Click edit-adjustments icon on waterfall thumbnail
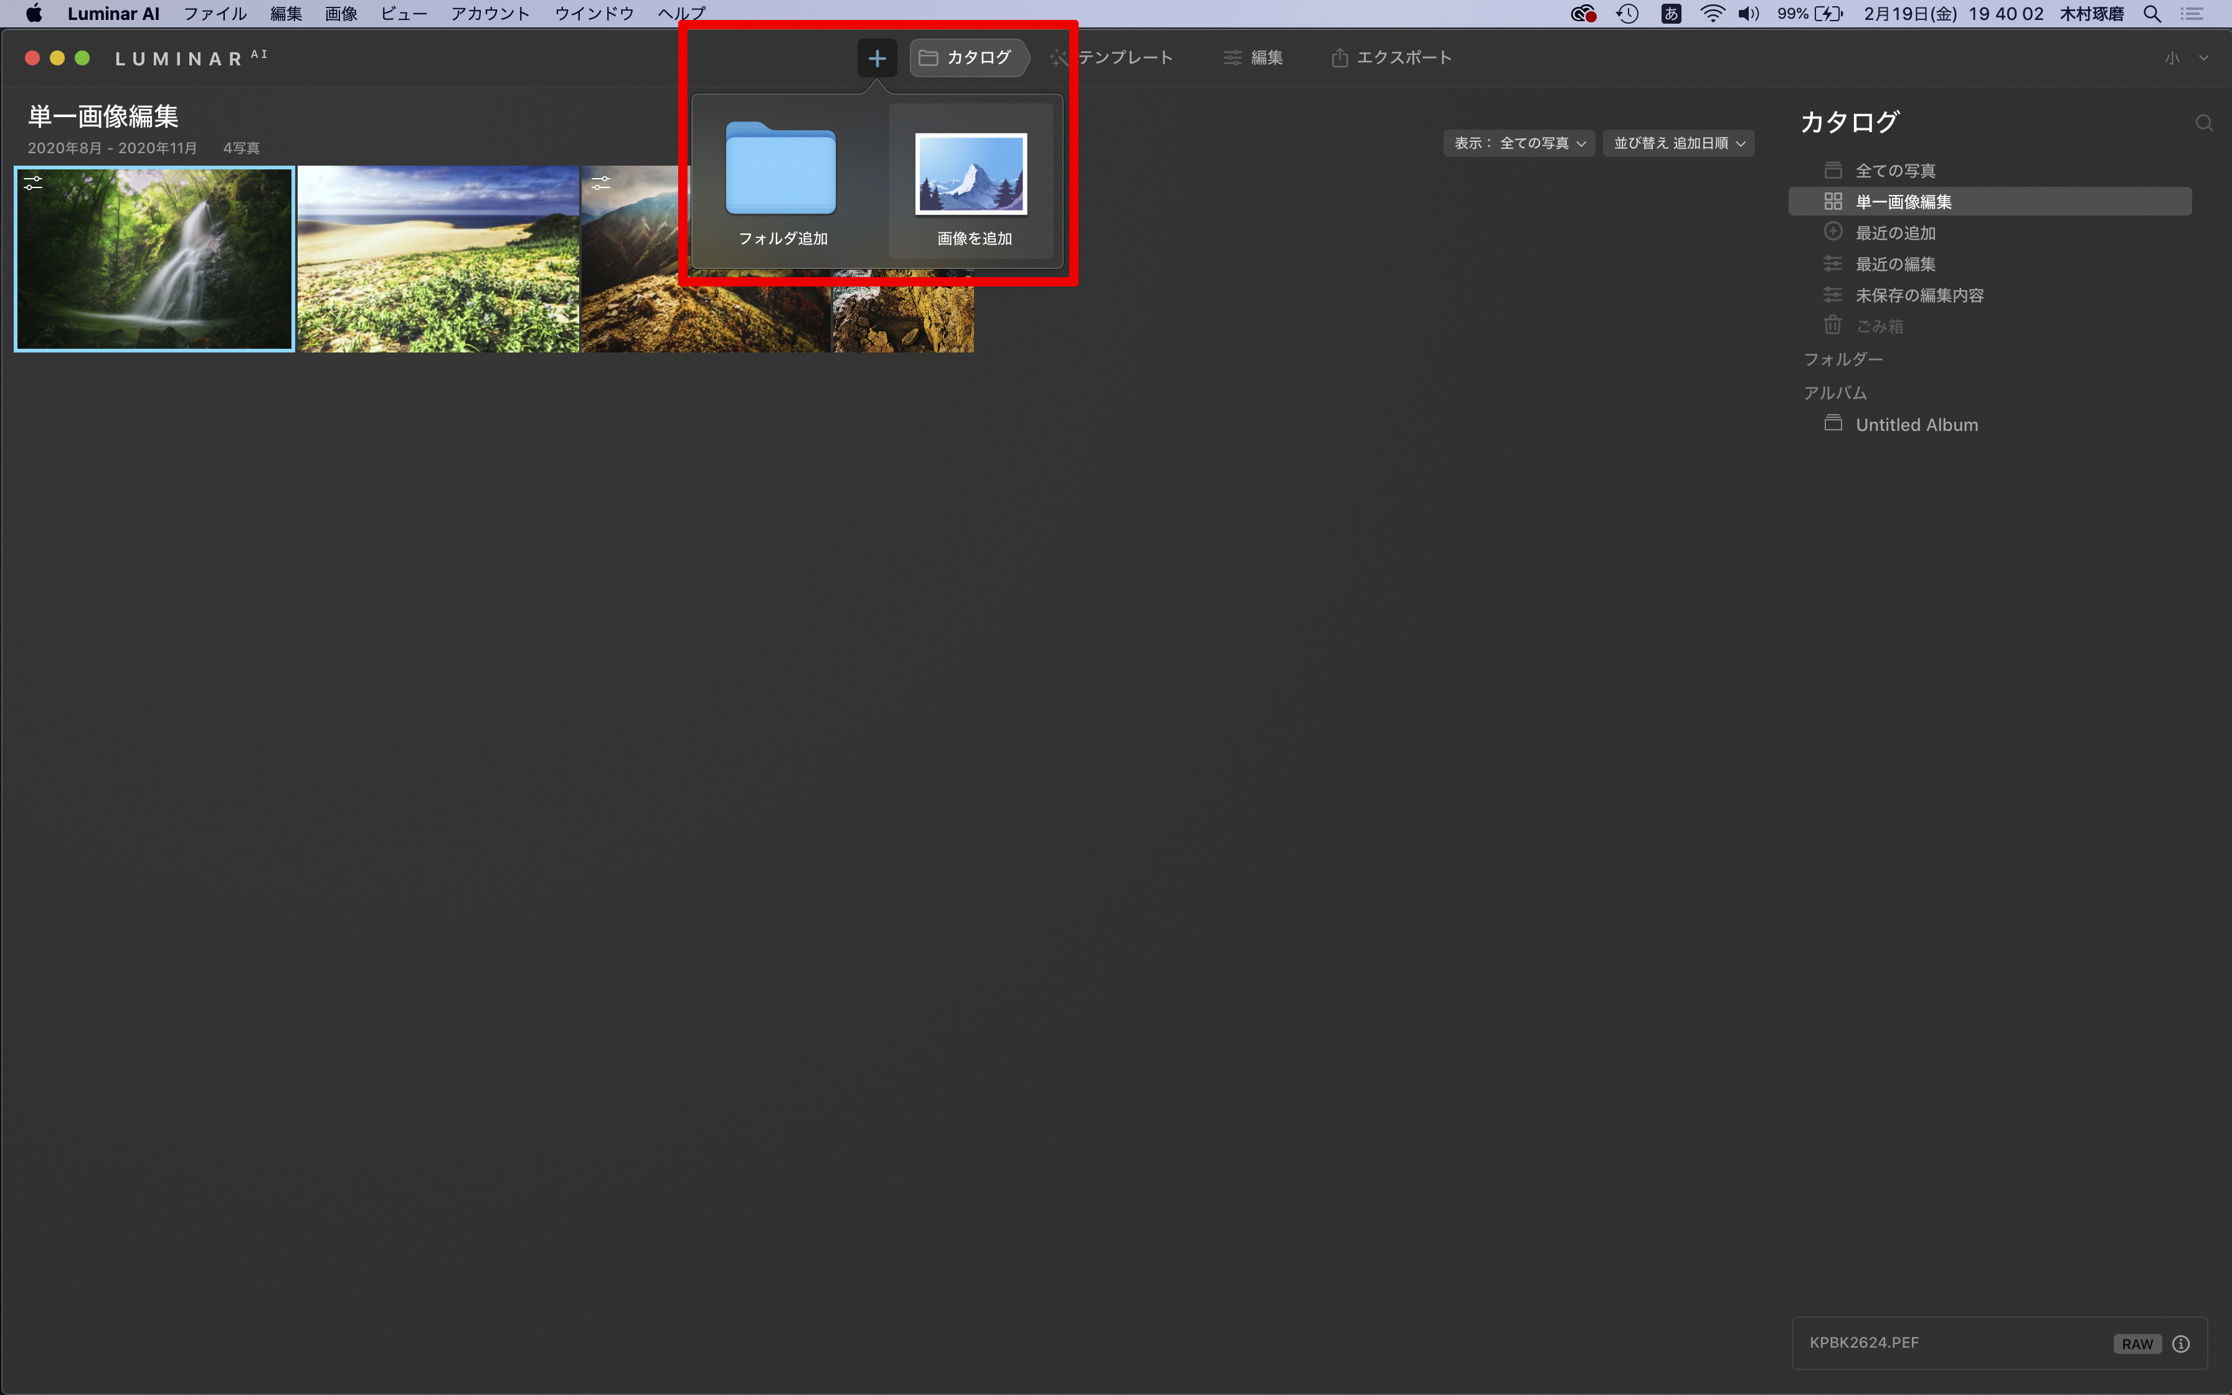 pos(33,184)
